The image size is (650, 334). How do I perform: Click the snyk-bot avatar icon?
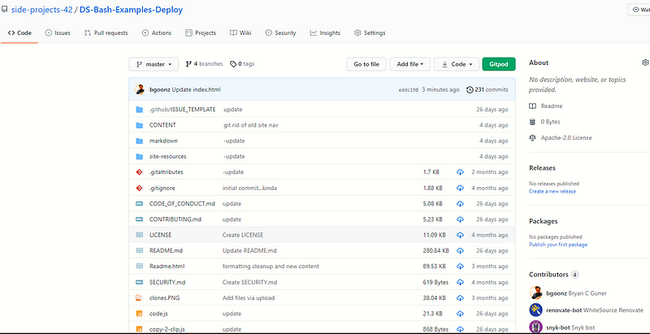pyautogui.click(x=535, y=327)
